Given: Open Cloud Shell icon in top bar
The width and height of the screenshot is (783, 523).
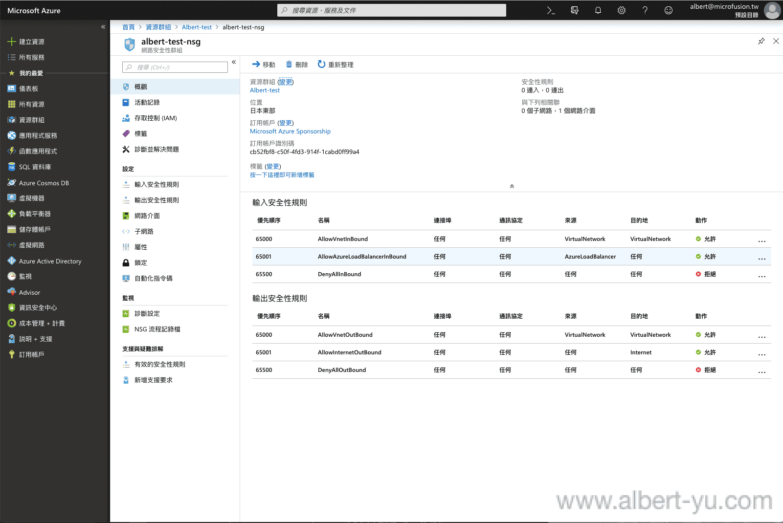Looking at the screenshot, I should click(551, 10).
